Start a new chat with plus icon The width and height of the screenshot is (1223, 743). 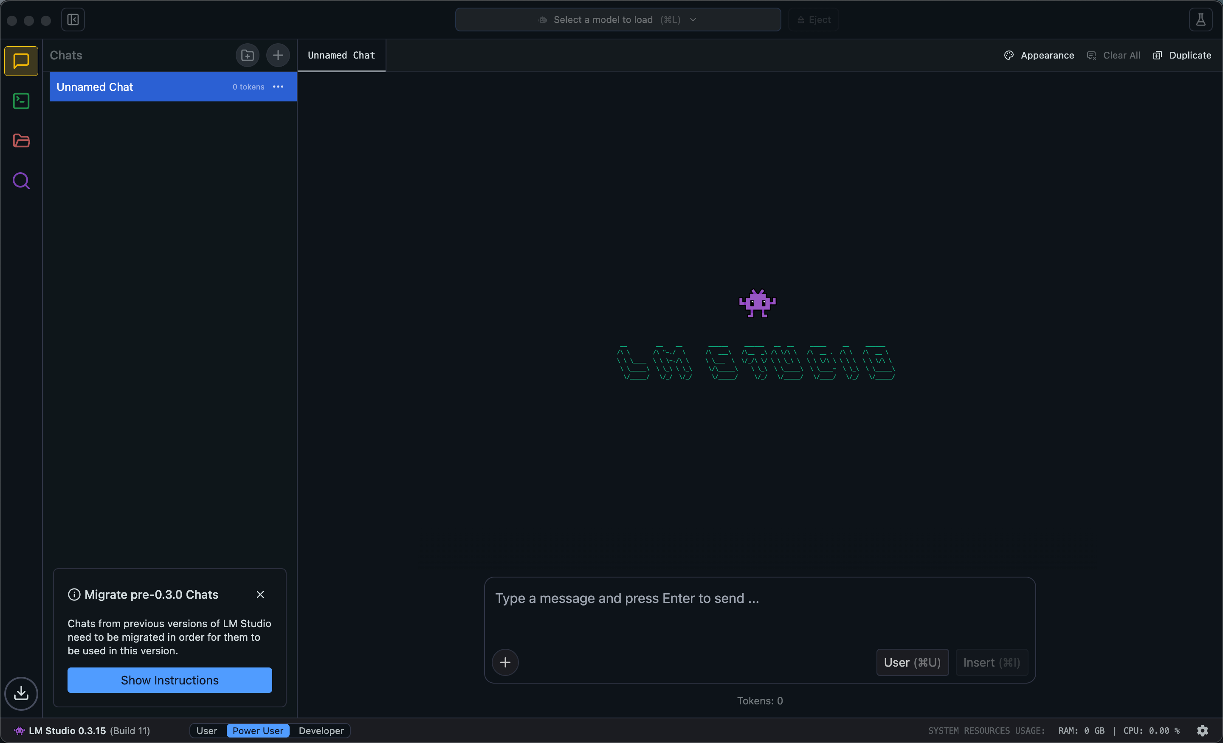(278, 55)
